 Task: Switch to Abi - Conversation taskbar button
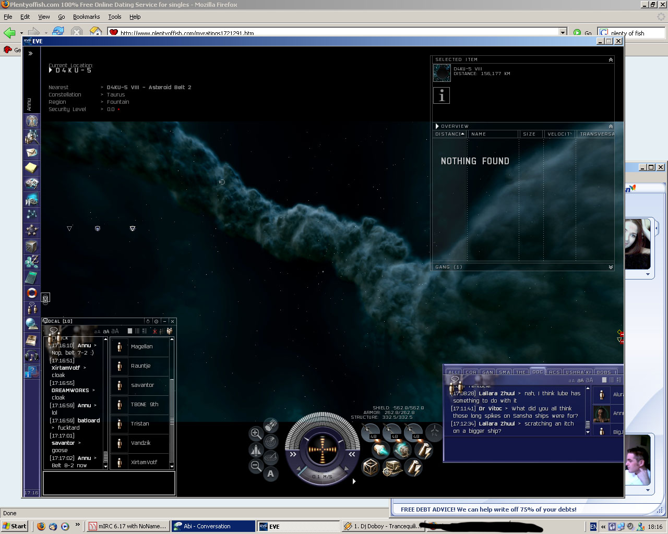coord(213,526)
